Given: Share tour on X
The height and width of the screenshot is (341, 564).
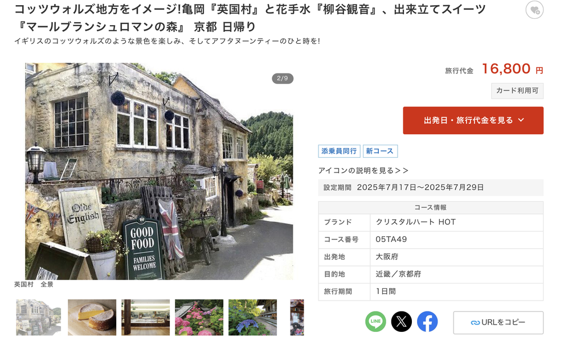Looking at the screenshot, I should click(402, 321).
